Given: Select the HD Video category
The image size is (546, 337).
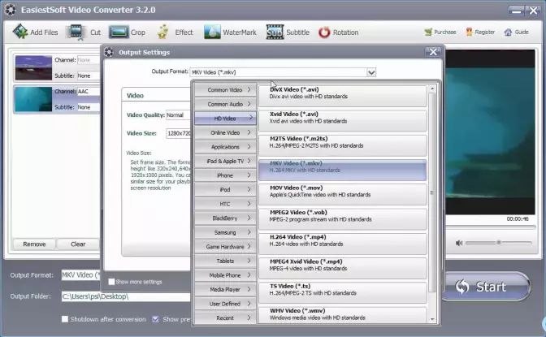Looking at the screenshot, I should 225,119.
